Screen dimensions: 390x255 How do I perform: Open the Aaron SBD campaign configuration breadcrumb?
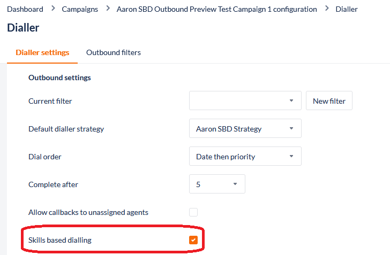[216, 9]
